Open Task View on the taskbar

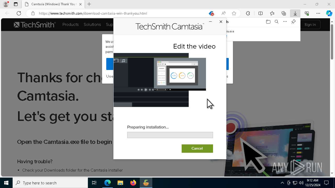[x=94, y=183]
